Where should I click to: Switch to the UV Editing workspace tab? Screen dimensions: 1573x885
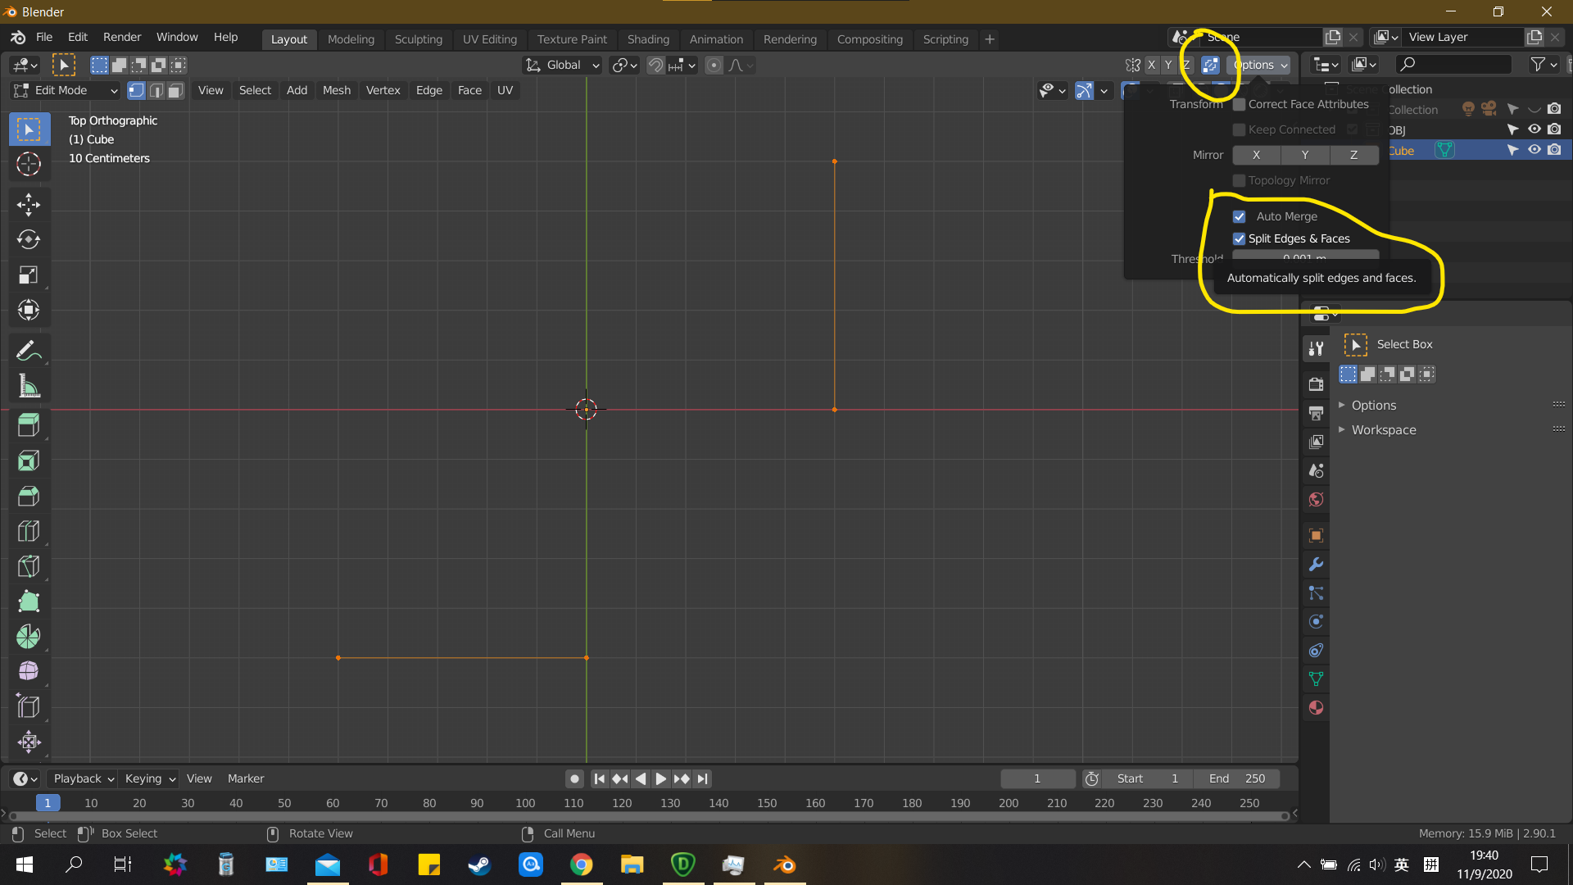point(489,39)
